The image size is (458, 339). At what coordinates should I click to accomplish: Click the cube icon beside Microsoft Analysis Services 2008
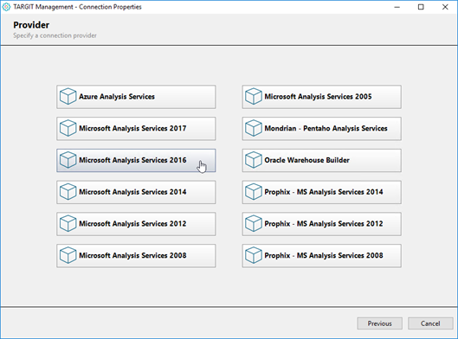coord(68,255)
